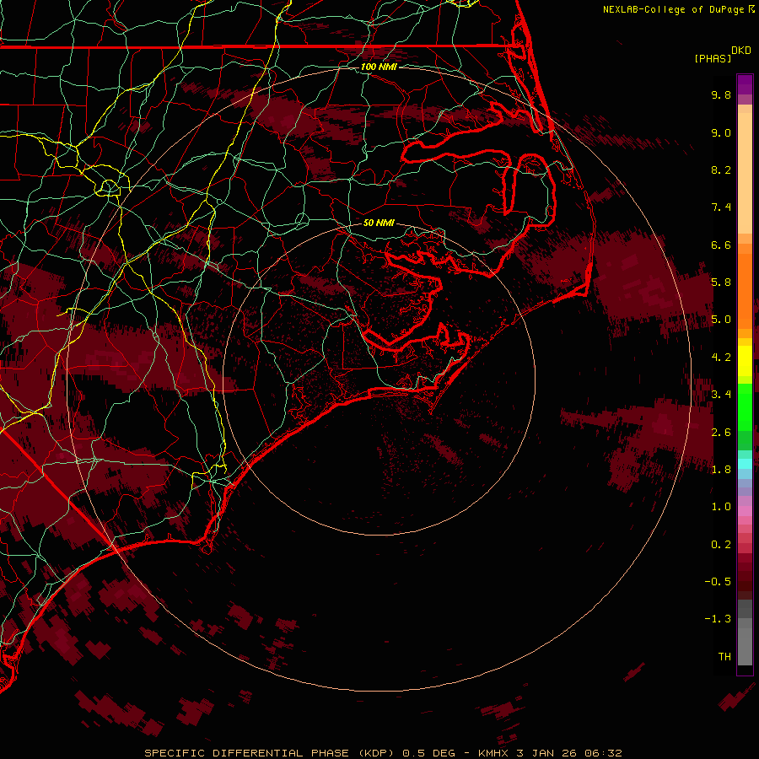Click the [PHAS] legend heading
The width and height of the screenshot is (759, 759).
(x=713, y=58)
